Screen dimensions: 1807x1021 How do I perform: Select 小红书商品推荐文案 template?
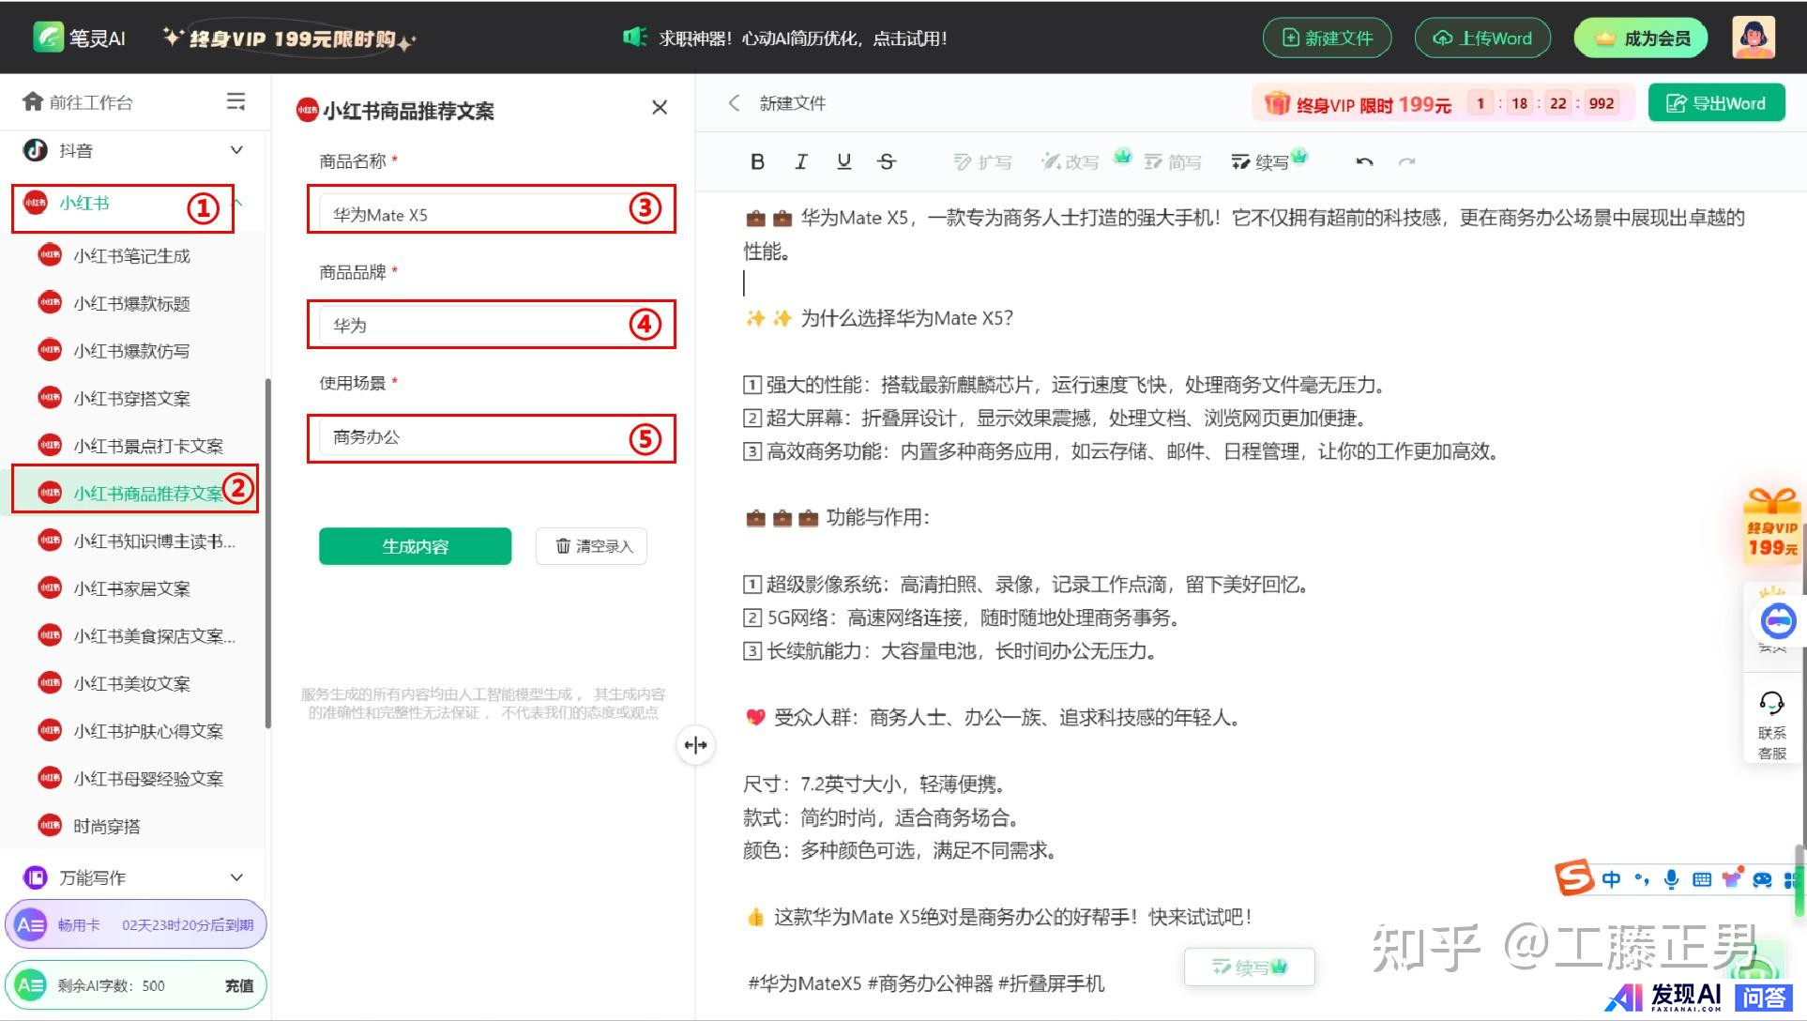tap(134, 493)
